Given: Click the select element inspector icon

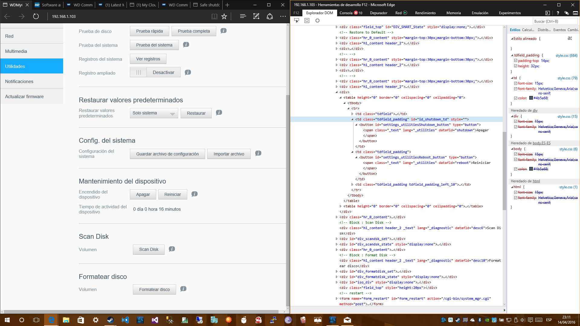Looking at the screenshot, I should point(297,21).
